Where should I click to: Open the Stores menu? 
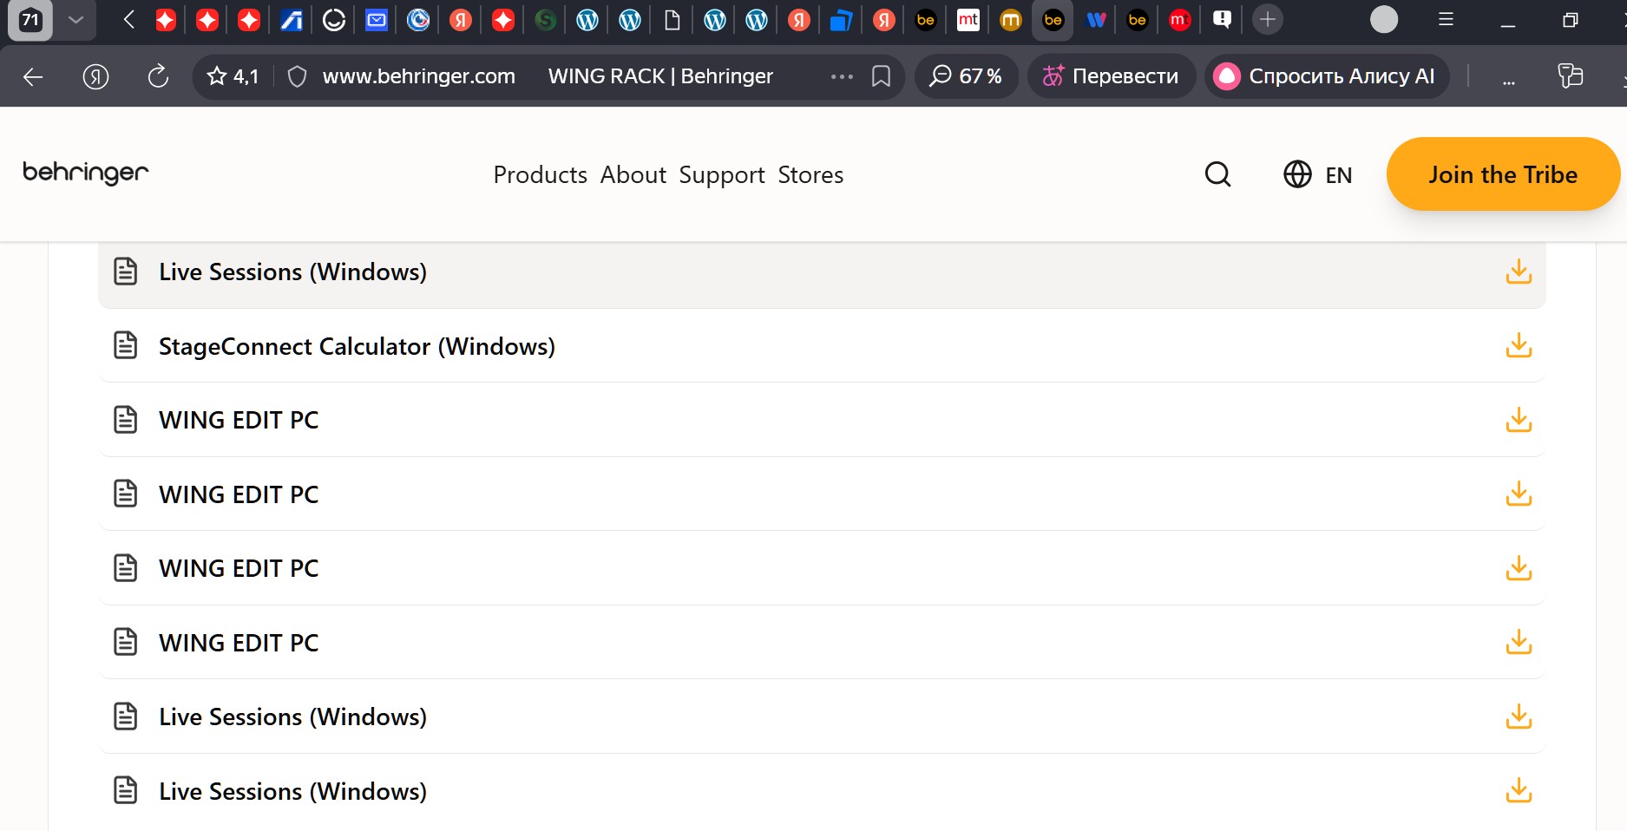point(810,174)
